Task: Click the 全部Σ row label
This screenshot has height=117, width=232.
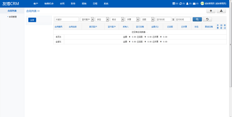Action: (x=58, y=42)
